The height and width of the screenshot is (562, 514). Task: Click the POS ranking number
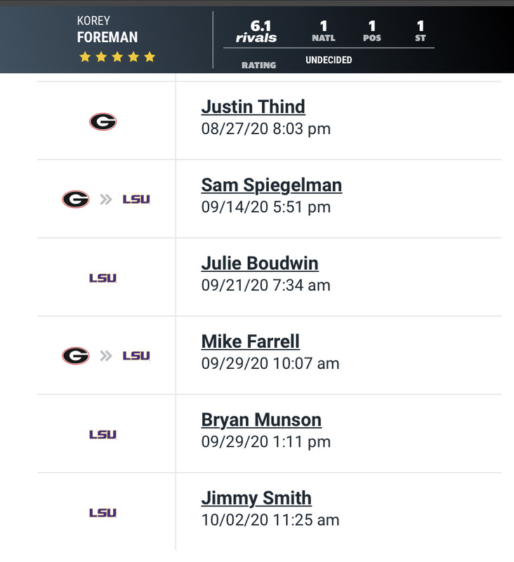(x=371, y=27)
